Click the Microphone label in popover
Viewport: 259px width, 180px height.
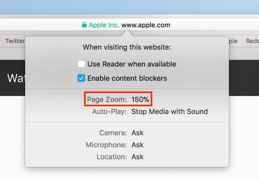pyautogui.click(x=106, y=145)
